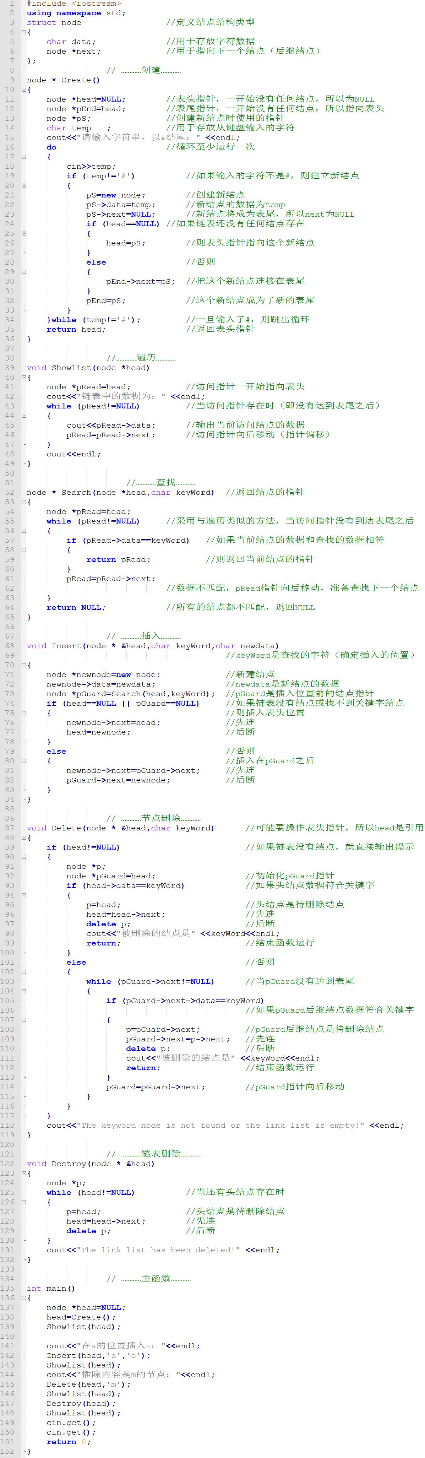
Task: Collapse the while (head!=NULL) fold at line 126
Action: click(x=24, y=1202)
